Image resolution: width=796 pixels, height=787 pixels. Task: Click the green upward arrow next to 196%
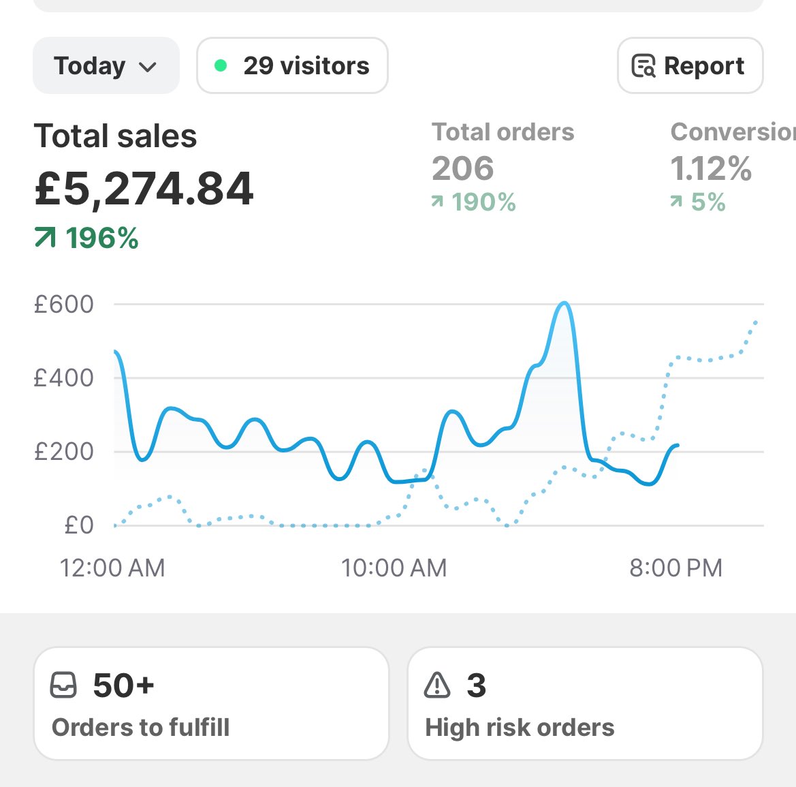click(44, 238)
